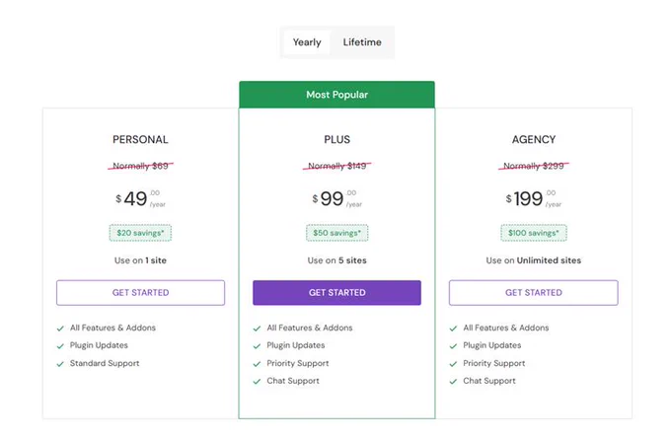Click Get Started under Agency plan
This screenshot has height=439, width=671.
coord(533,293)
